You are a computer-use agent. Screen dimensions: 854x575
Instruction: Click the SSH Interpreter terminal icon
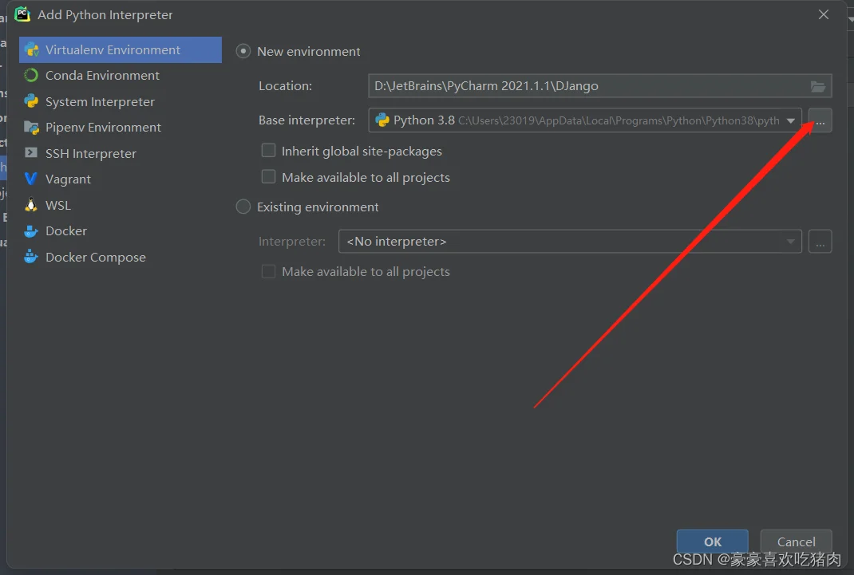32,153
